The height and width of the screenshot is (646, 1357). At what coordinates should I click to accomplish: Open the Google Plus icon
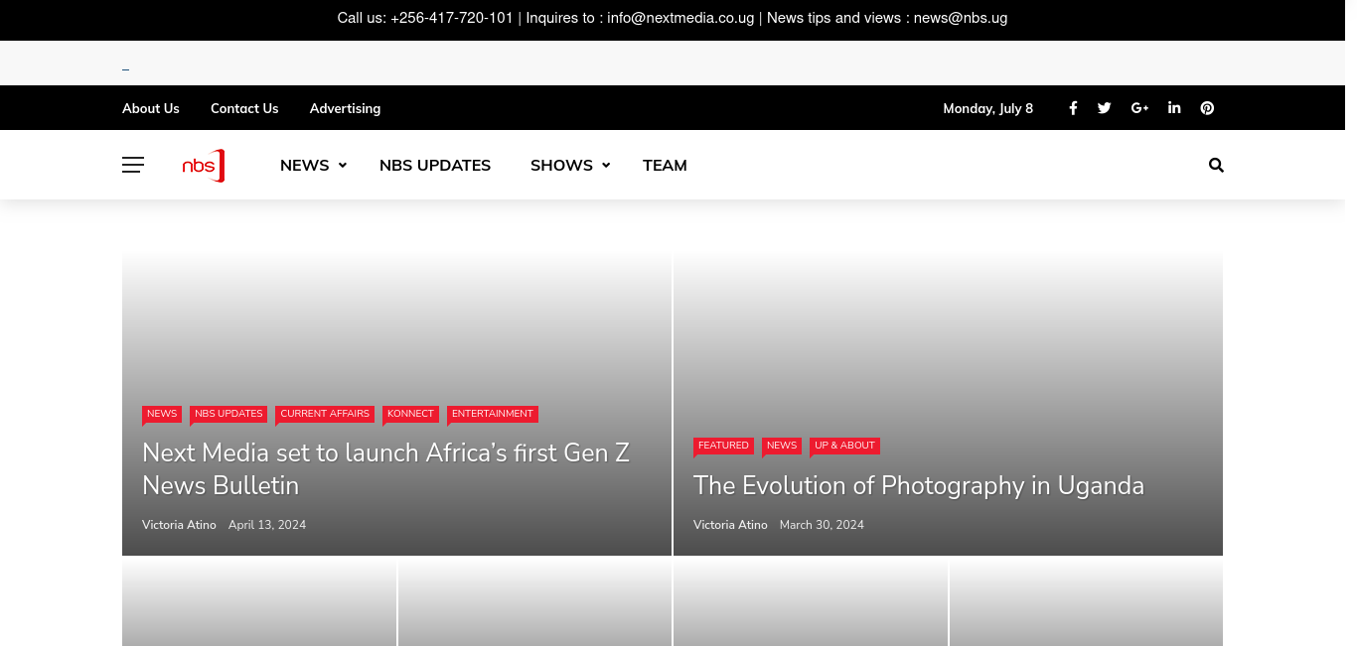pyautogui.click(x=1139, y=108)
